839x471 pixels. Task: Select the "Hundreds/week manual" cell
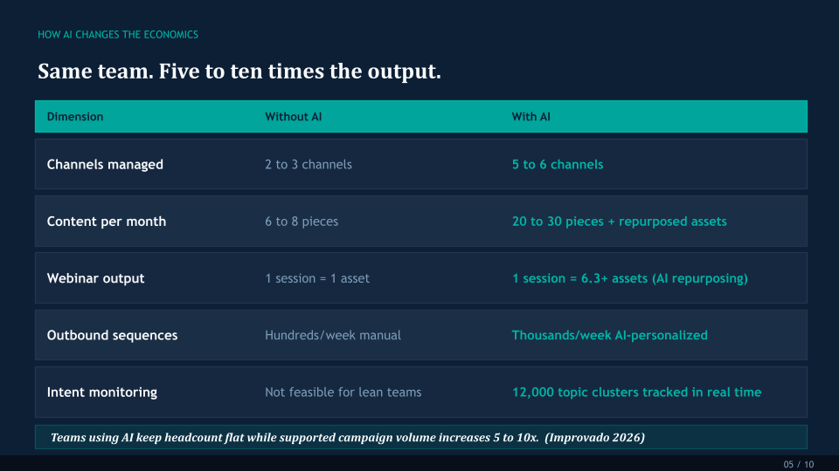pyautogui.click(x=333, y=336)
